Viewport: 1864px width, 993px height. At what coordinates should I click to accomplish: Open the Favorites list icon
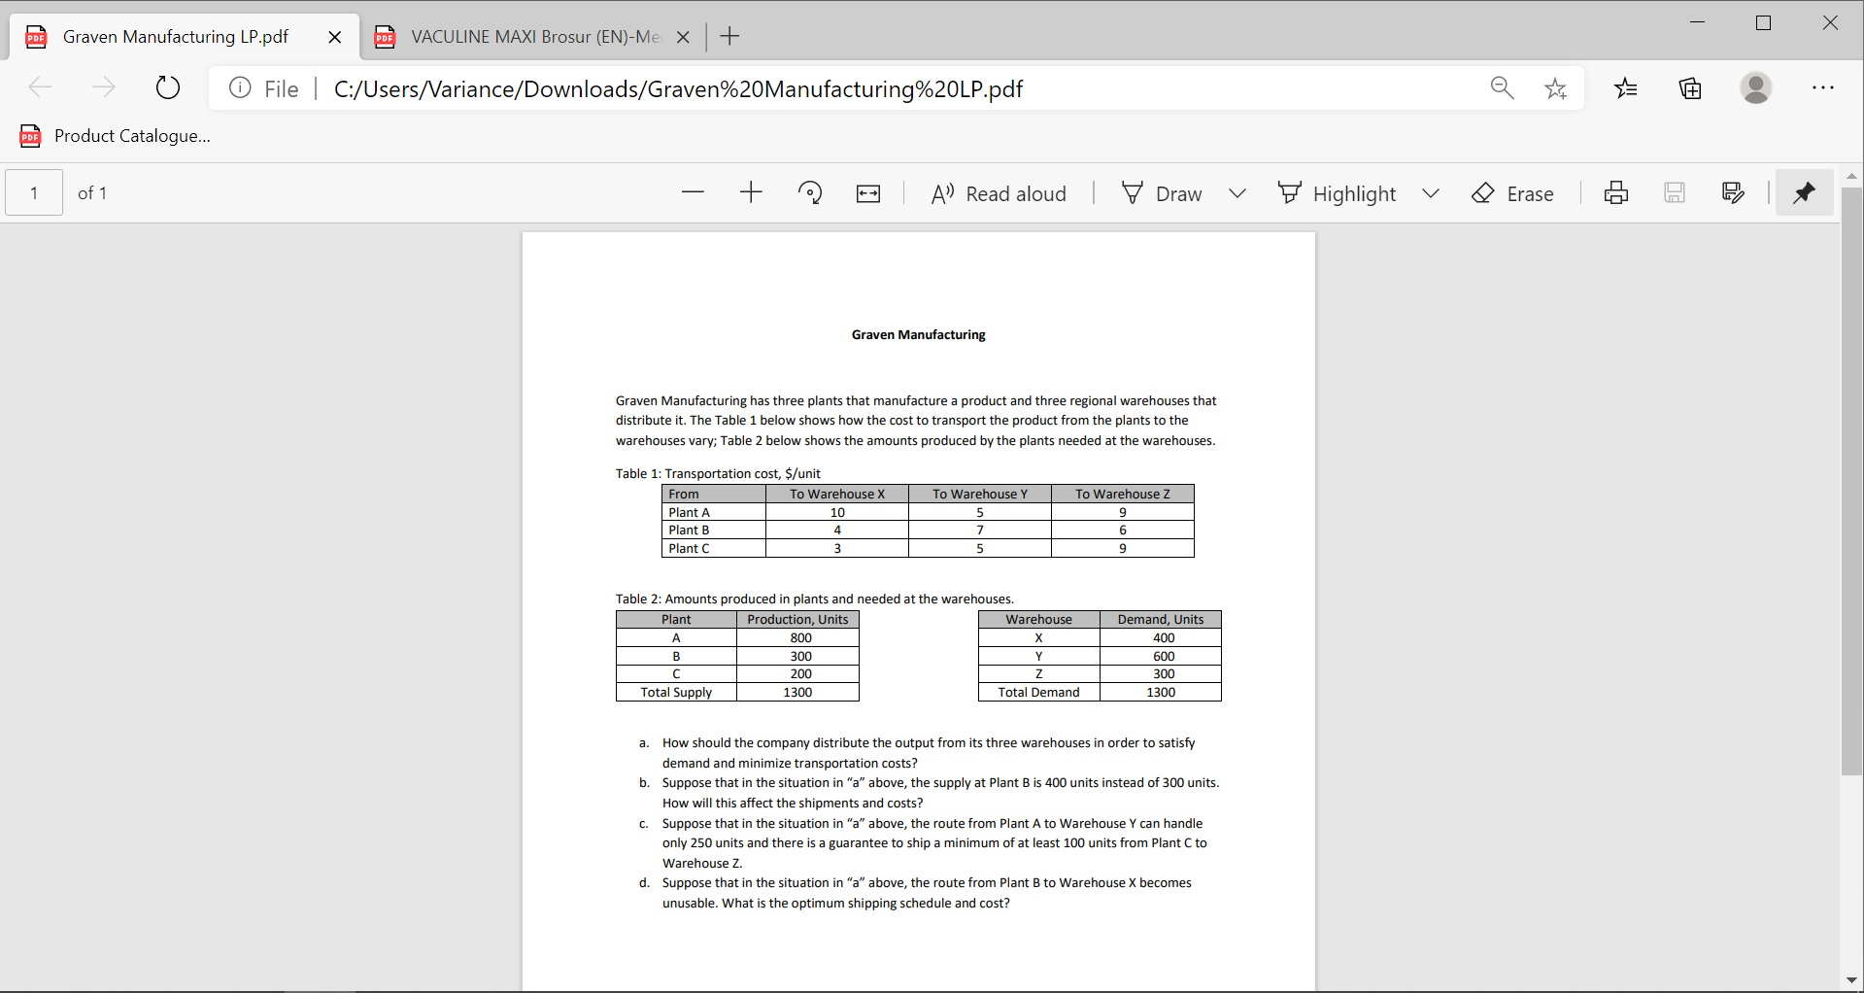click(x=1626, y=88)
